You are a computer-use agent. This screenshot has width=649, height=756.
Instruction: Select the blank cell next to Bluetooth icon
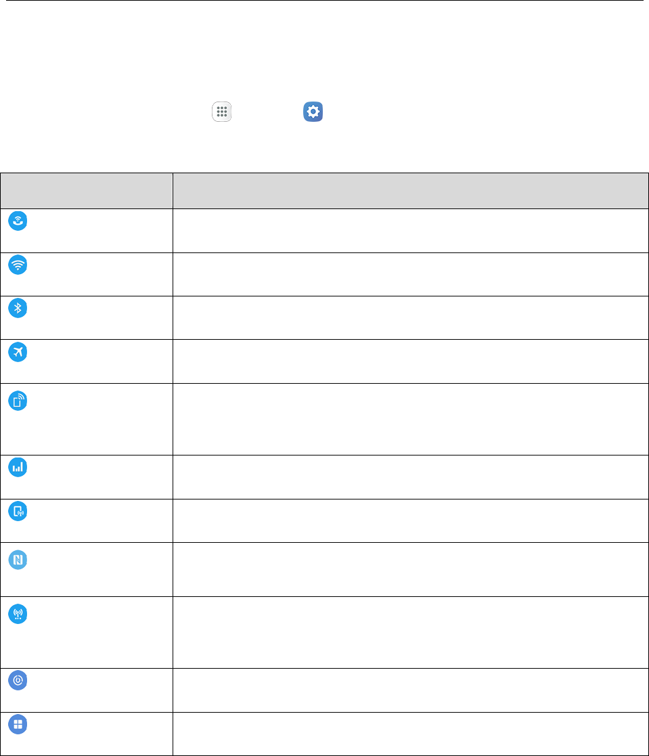409,317
